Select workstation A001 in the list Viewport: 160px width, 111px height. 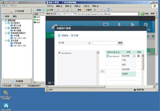pos(37,20)
